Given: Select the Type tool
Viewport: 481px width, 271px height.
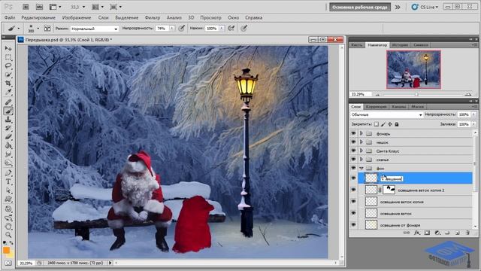Looking at the screenshot, I should click(8, 181).
